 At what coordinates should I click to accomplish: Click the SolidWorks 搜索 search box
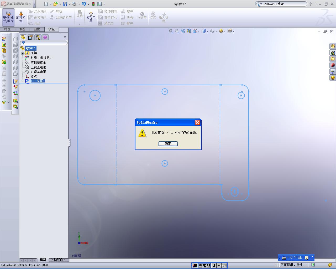[x=281, y=4]
